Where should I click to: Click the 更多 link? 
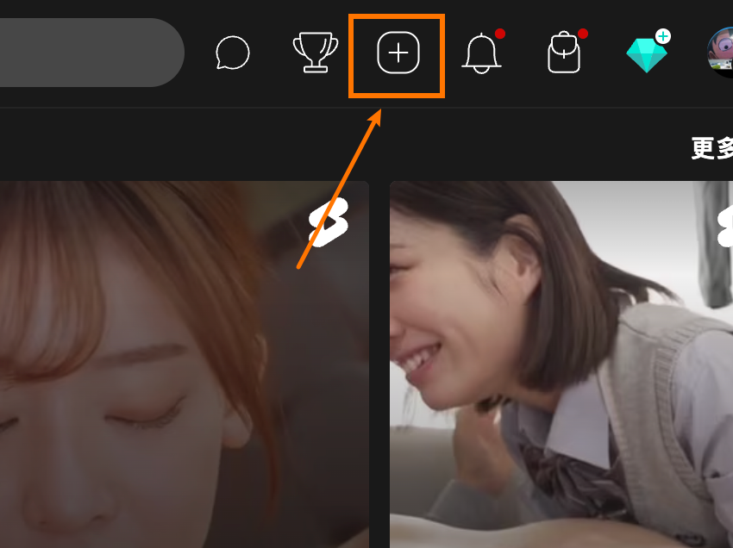tap(711, 148)
